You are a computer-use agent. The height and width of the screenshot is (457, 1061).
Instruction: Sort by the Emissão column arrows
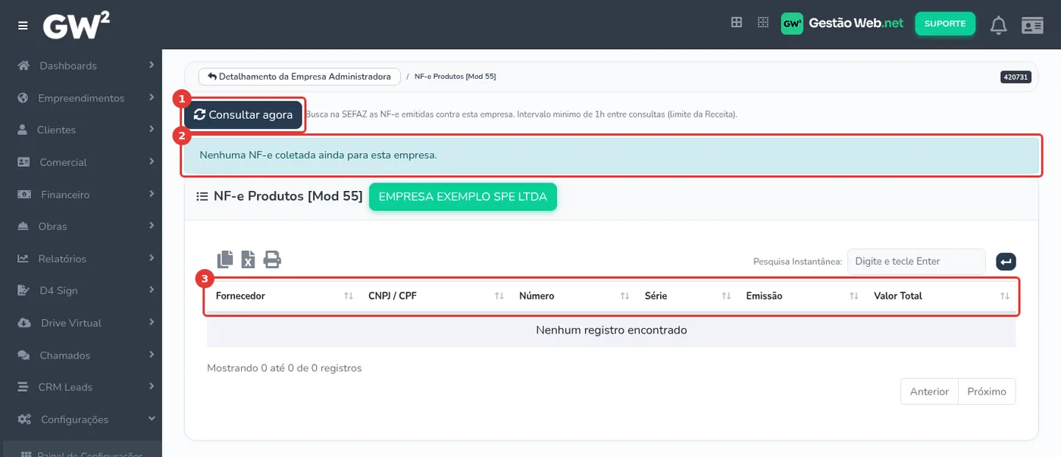click(x=854, y=296)
